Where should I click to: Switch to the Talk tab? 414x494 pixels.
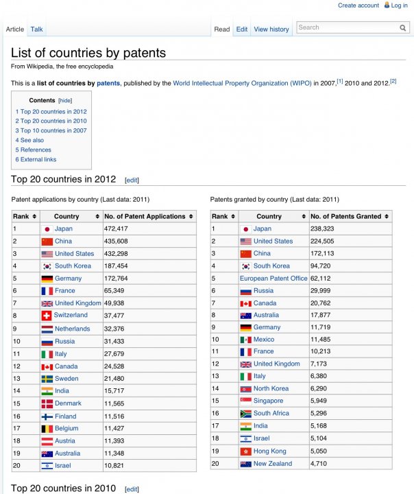(36, 30)
